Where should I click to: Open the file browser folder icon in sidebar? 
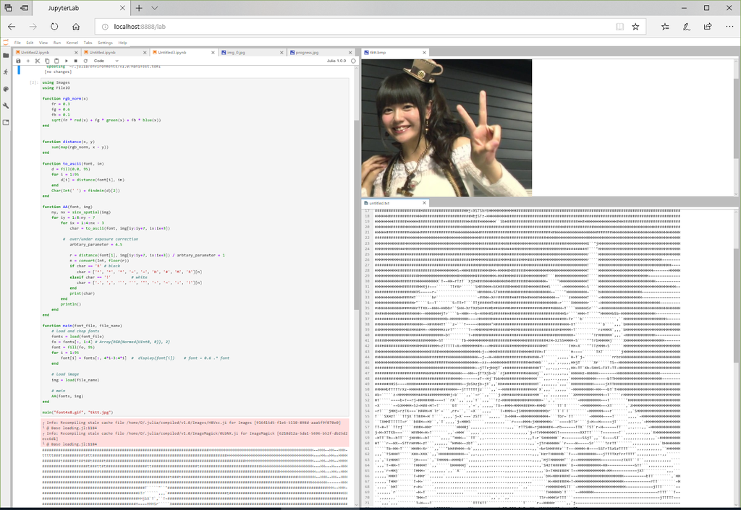coord(6,55)
